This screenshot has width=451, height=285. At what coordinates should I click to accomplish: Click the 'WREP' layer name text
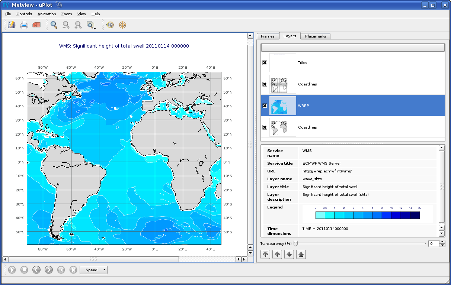tap(303, 106)
